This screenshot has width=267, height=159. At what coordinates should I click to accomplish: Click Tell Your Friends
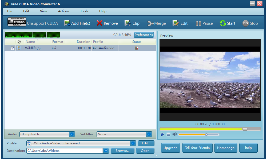coord(197,148)
